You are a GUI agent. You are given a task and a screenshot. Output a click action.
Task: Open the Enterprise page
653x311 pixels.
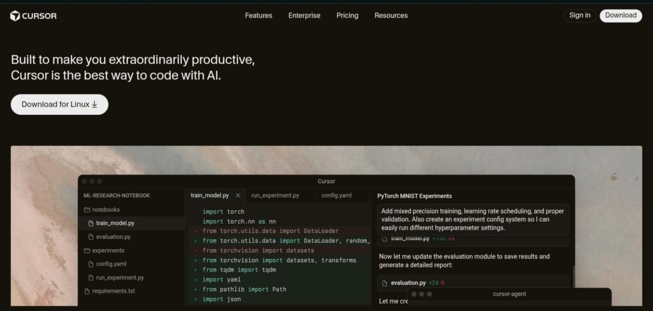click(304, 15)
